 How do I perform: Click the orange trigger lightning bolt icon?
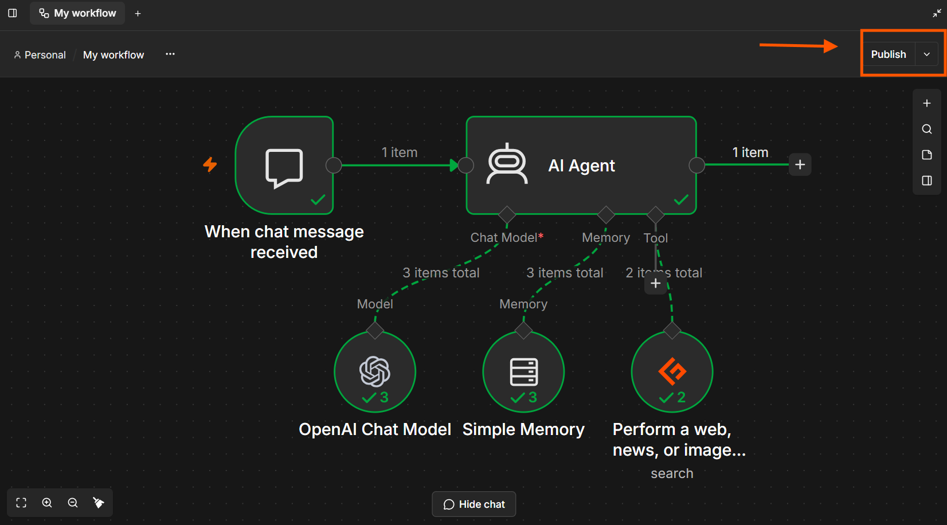(x=210, y=164)
